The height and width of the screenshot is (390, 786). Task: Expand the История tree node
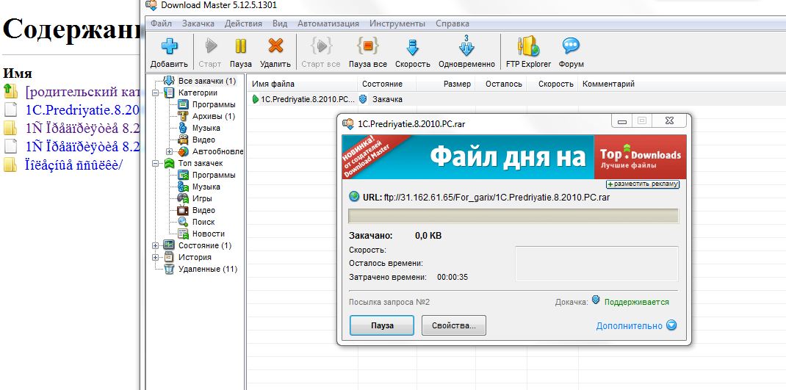(156, 257)
